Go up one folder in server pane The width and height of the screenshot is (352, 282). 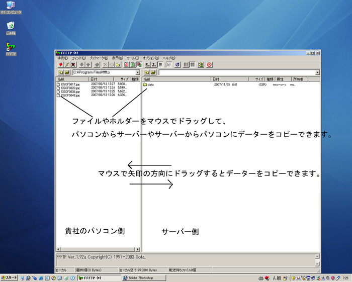(x=147, y=72)
